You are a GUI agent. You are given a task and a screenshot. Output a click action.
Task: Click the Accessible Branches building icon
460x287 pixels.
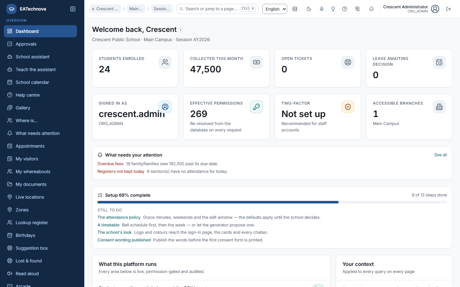[439, 107]
